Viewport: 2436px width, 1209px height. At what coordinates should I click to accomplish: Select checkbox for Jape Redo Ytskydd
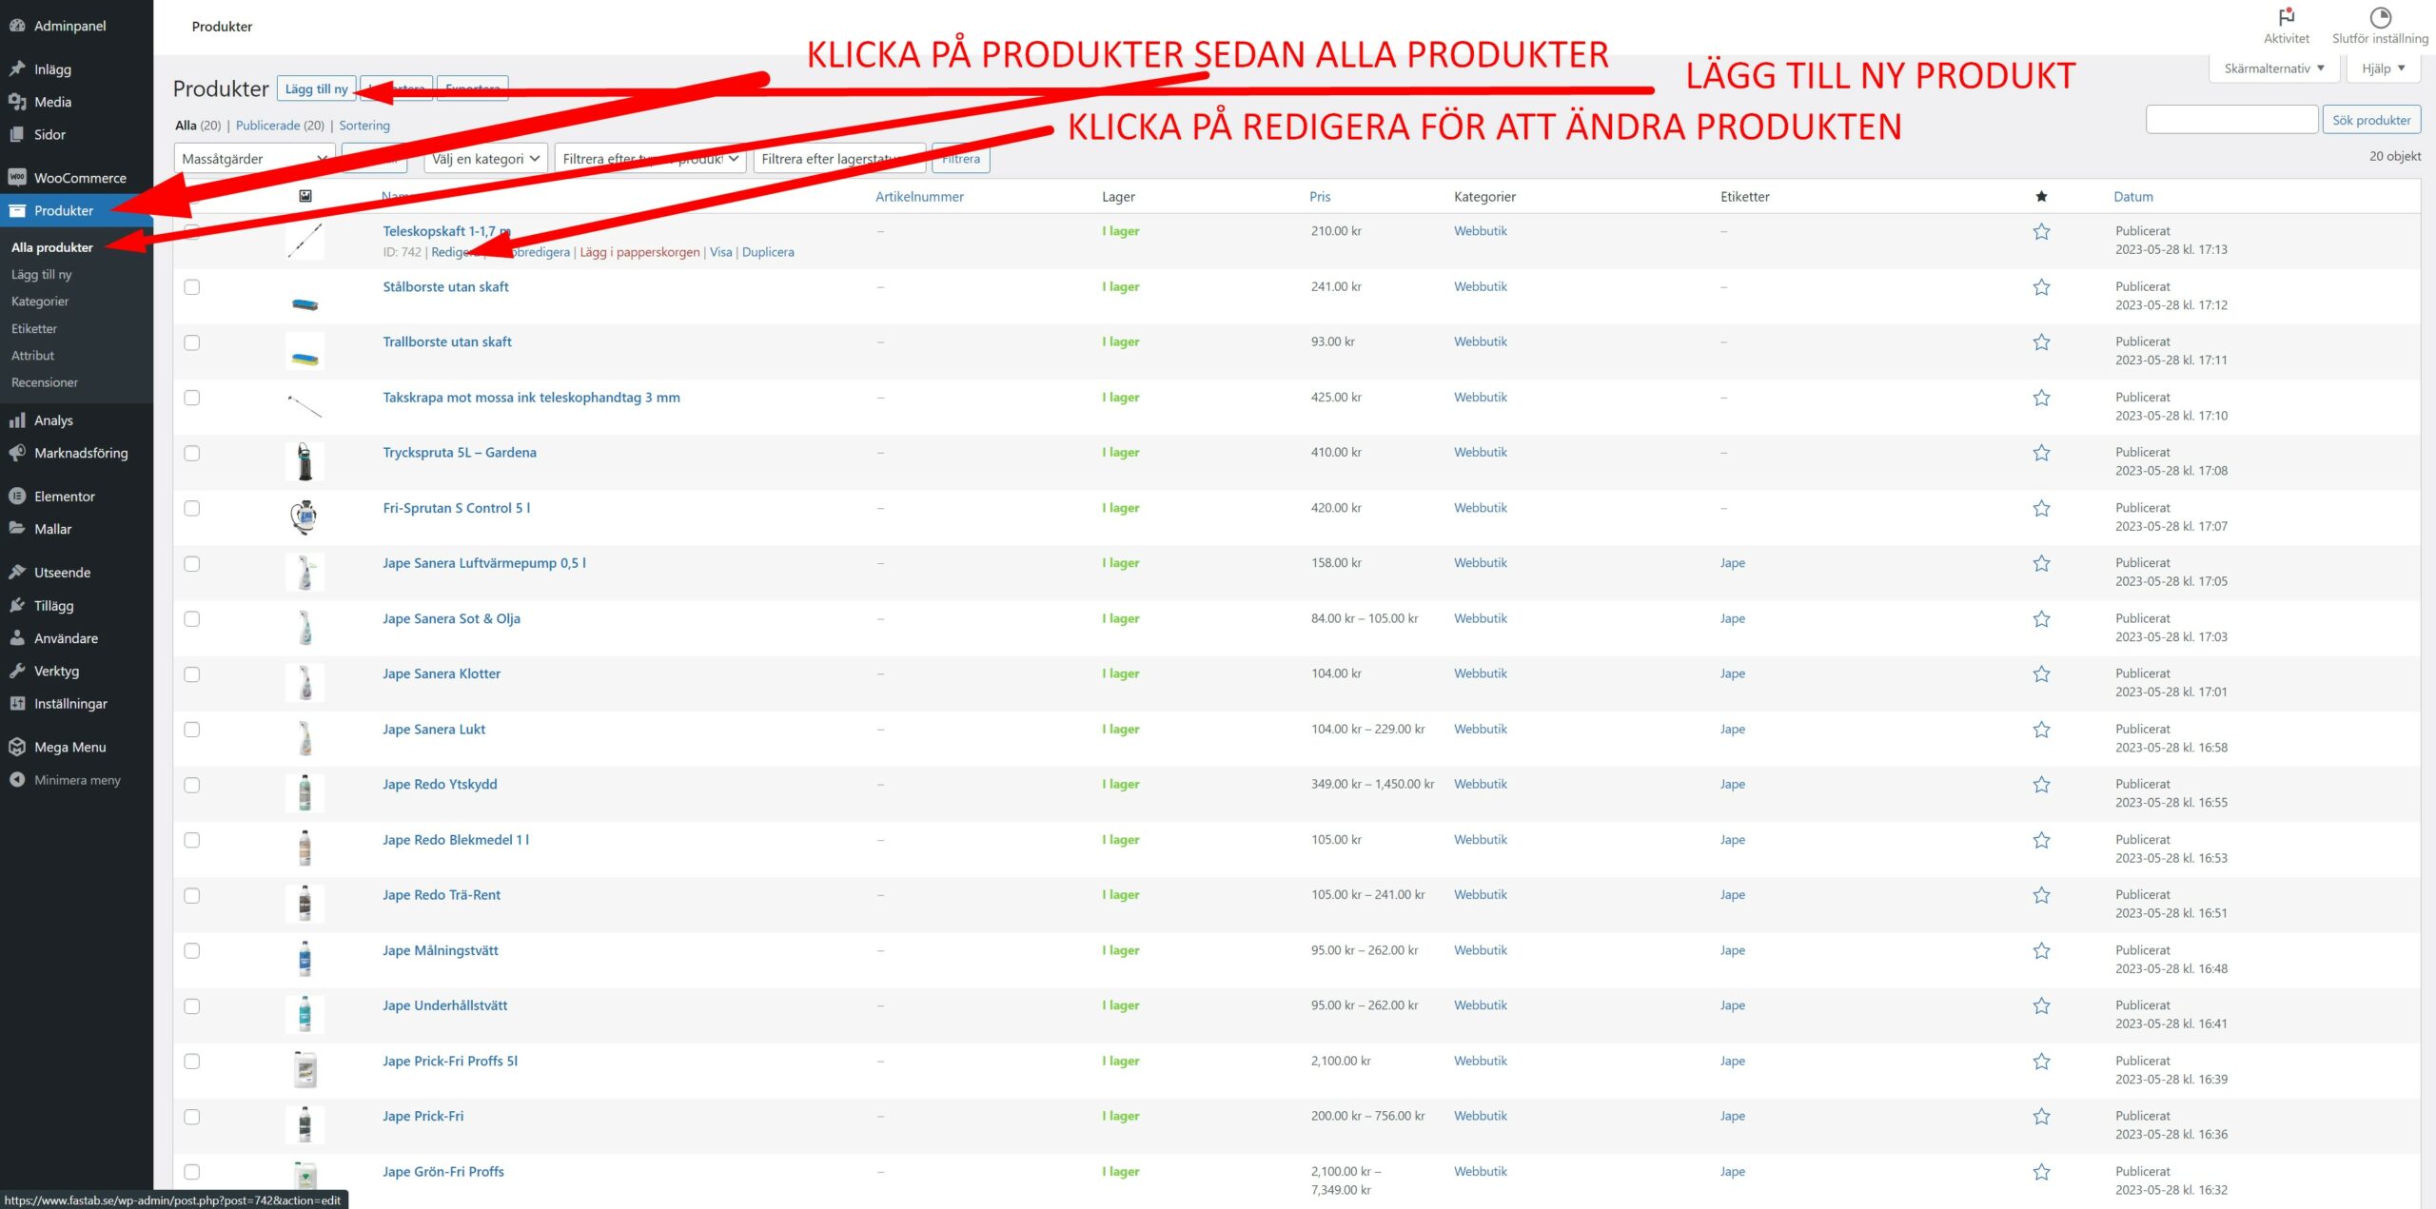click(192, 785)
